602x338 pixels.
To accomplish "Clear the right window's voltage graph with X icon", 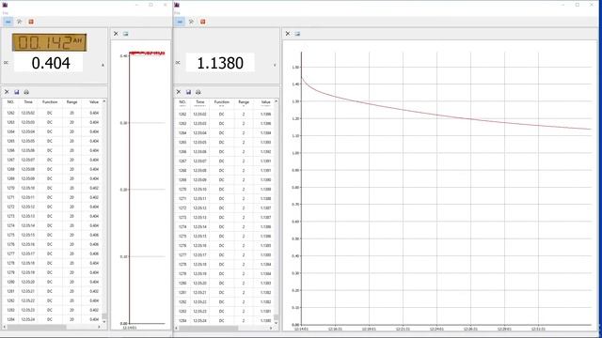I will 288,34.
